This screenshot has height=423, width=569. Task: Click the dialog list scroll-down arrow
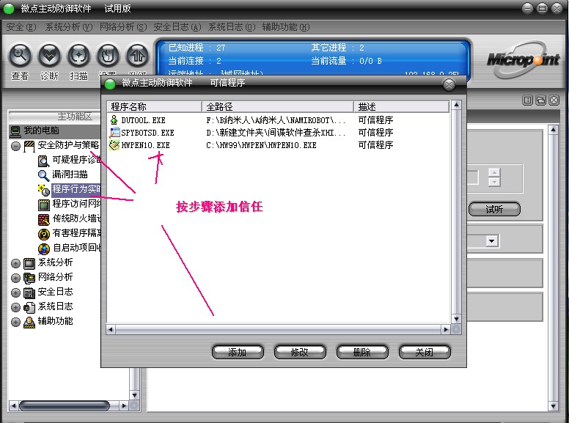(457, 319)
